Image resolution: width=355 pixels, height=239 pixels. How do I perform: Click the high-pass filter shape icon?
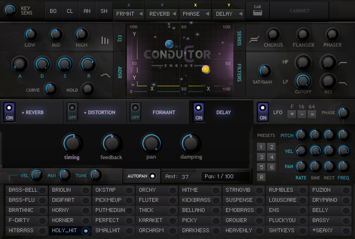[x=343, y=63]
